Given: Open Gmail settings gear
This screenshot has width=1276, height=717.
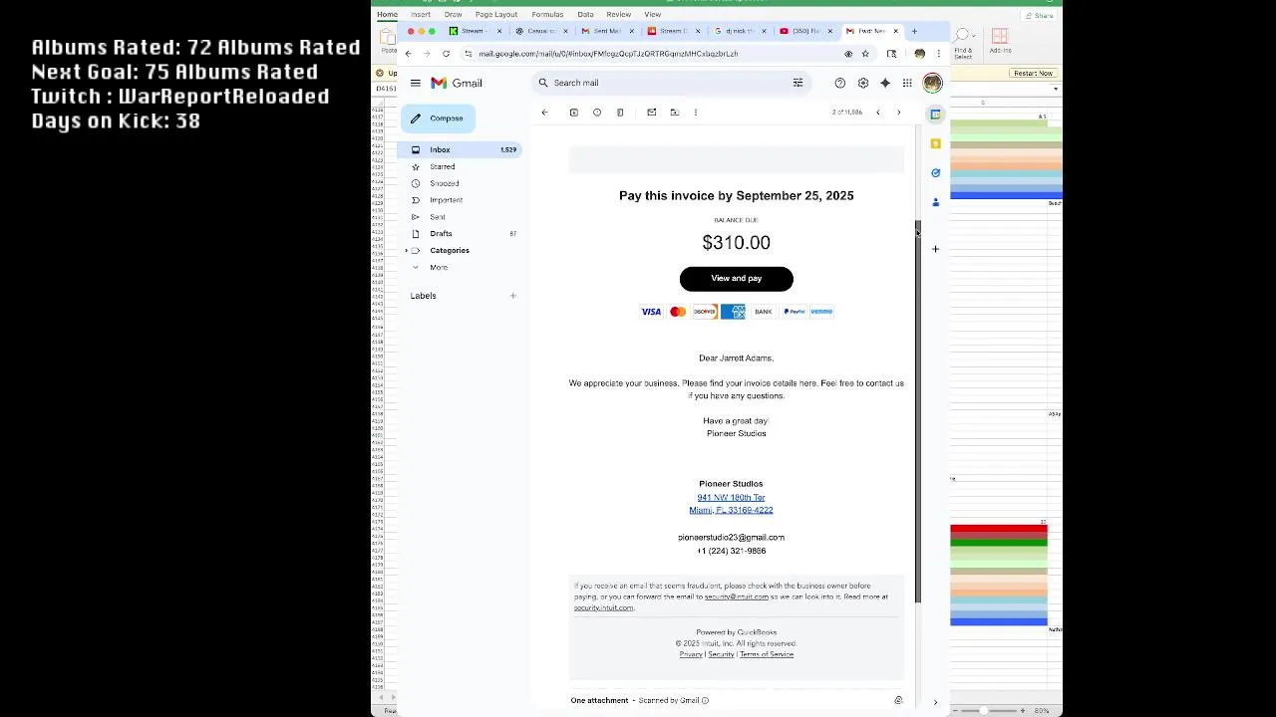Looking at the screenshot, I should click(x=863, y=84).
